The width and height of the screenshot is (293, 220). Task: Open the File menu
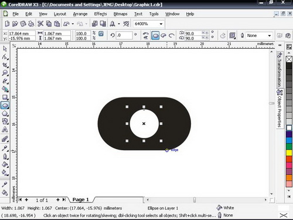15,14
